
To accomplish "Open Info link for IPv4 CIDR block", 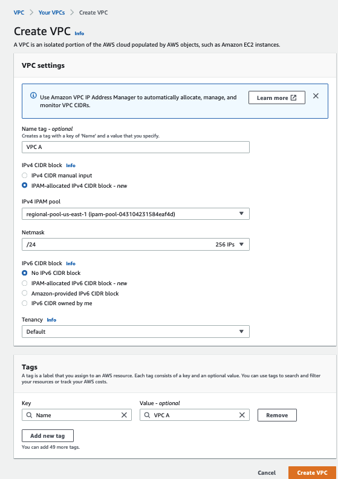I will pyautogui.click(x=71, y=165).
